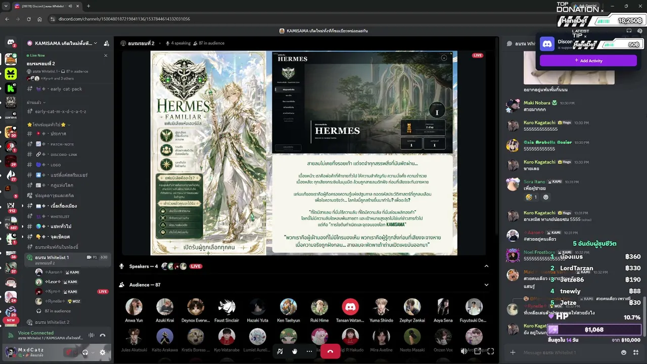
Task: Open the กฎแห่งโลก rules channel
Action: click(x=67, y=185)
